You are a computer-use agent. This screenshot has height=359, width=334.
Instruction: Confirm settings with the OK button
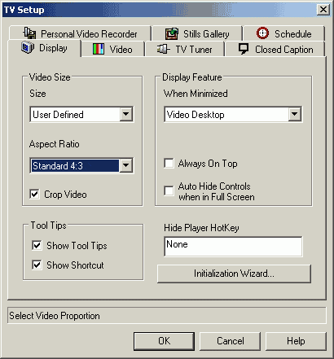coord(164,341)
